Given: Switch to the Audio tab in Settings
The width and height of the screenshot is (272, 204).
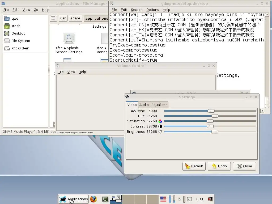Looking at the screenshot, I should tap(144, 105).
